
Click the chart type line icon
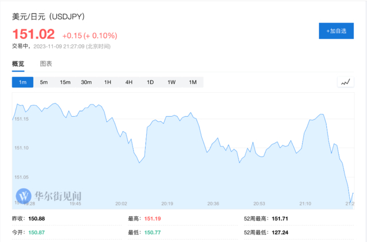click(346, 82)
